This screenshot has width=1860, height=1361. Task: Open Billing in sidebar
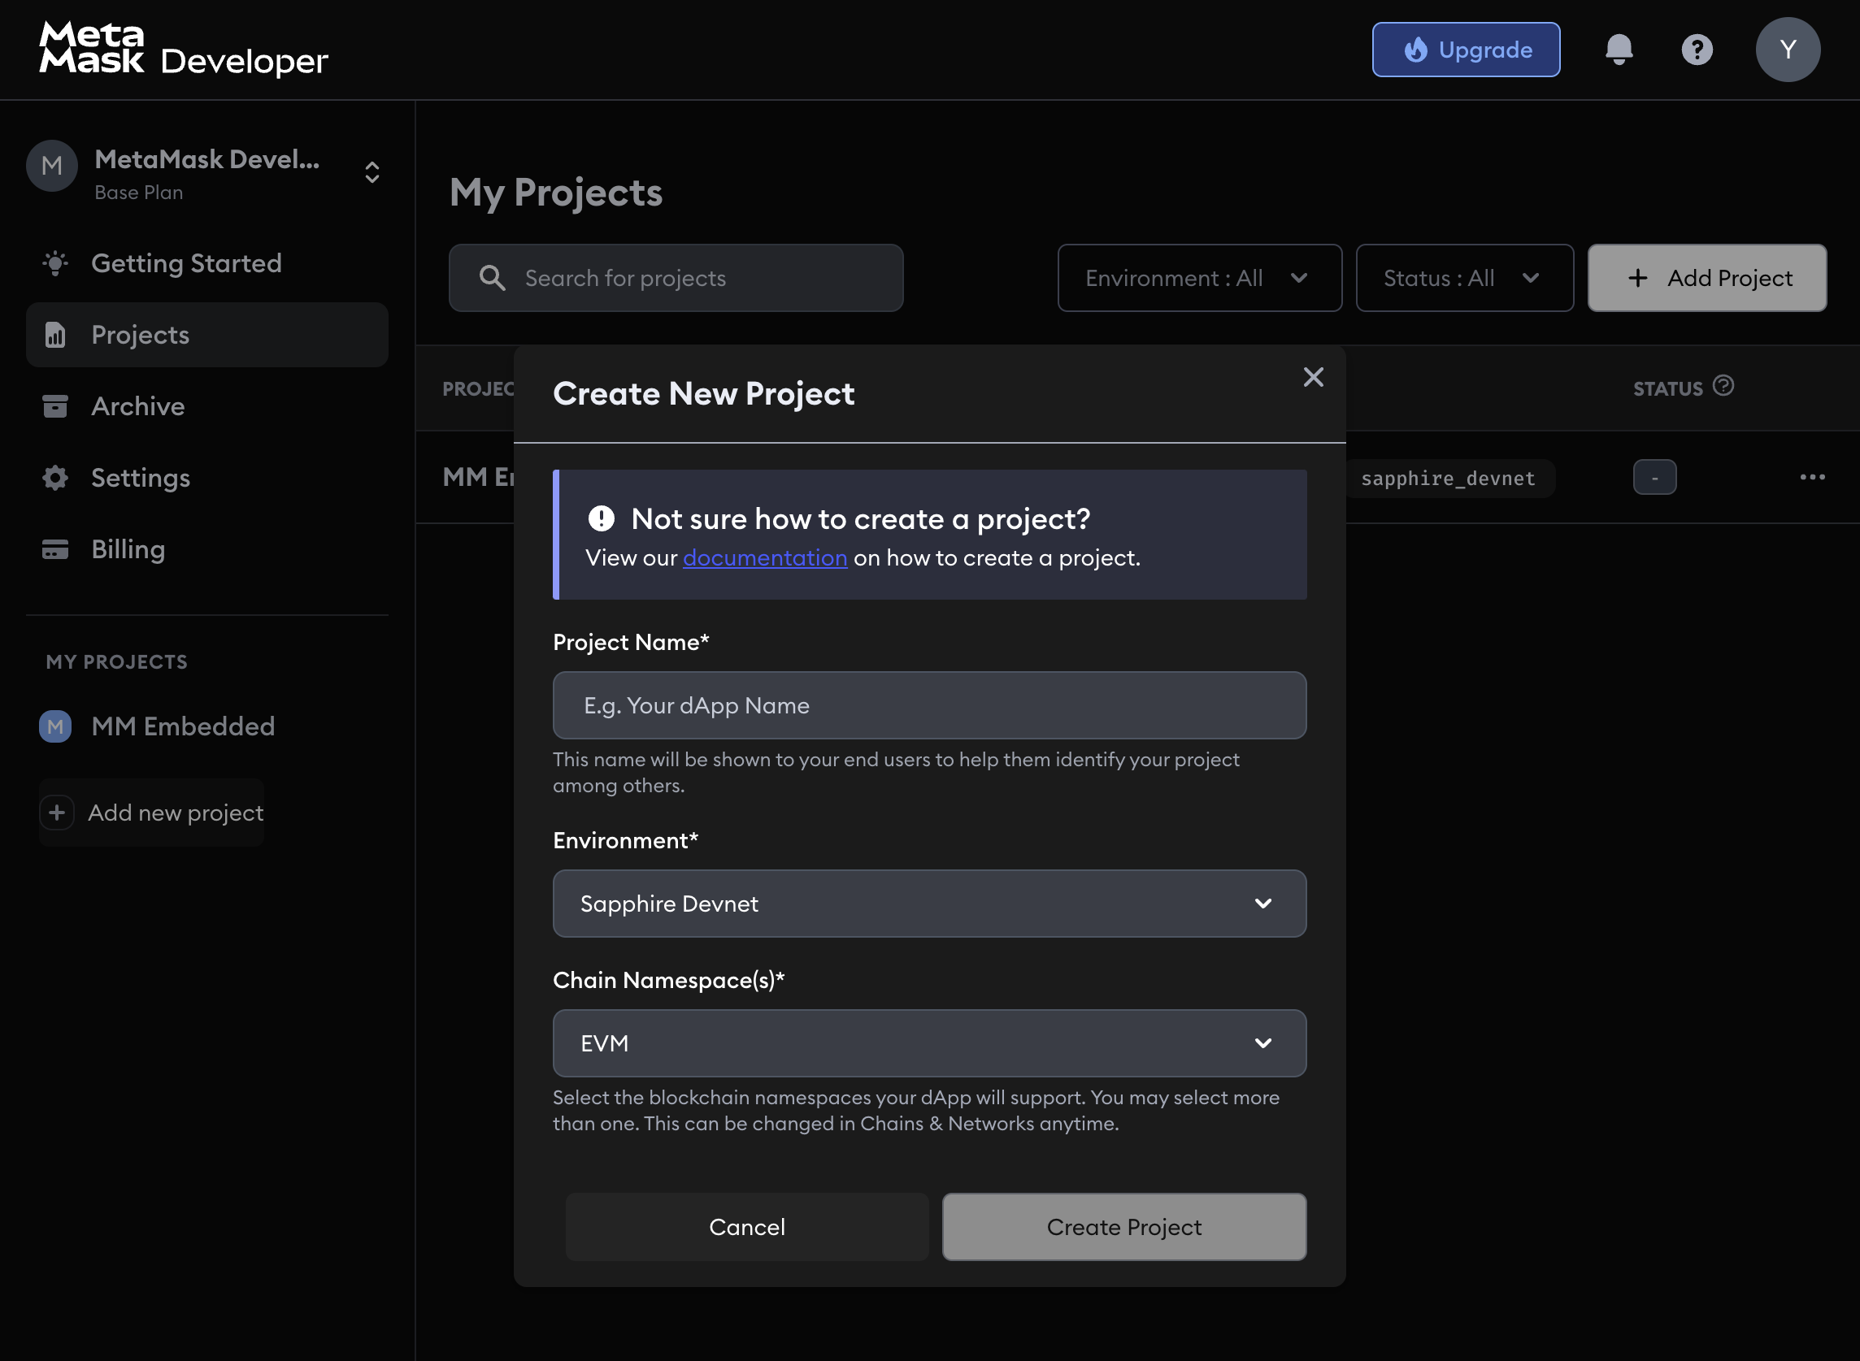[206, 549]
